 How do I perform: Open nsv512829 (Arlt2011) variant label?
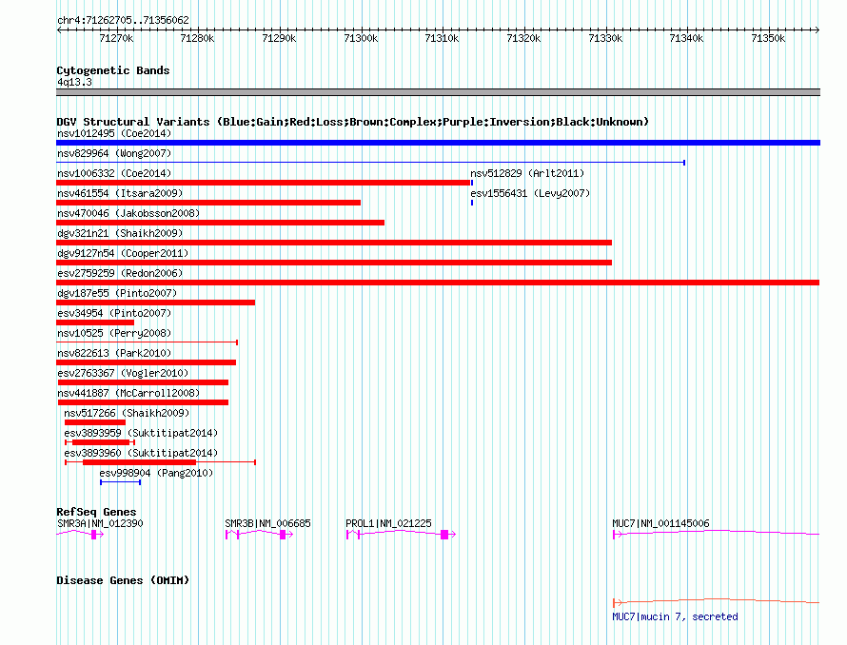[x=527, y=173]
